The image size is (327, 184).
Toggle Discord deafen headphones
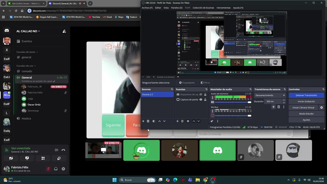56,169
